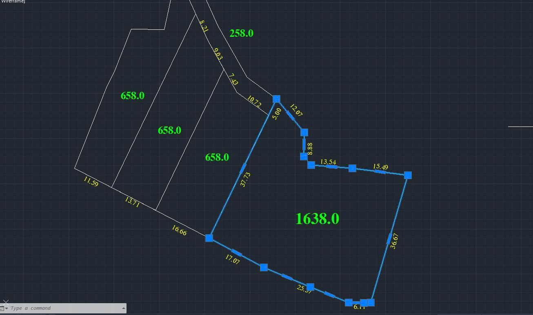Select the 1638.0 area label
Screen dimensions: 533x315
tap(317, 219)
